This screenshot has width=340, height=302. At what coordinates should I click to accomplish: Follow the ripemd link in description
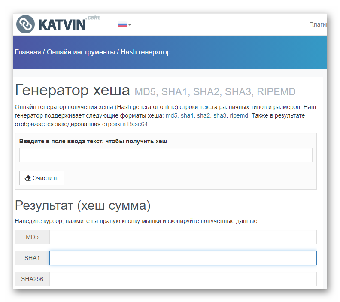(x=239, y=116)
